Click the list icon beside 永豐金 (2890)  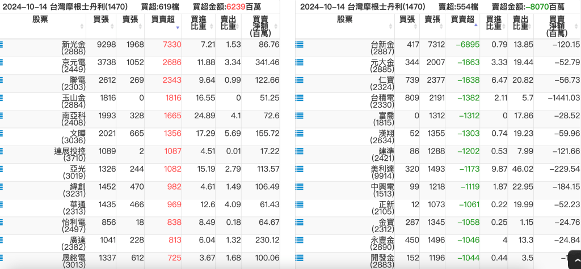[300, 241]
